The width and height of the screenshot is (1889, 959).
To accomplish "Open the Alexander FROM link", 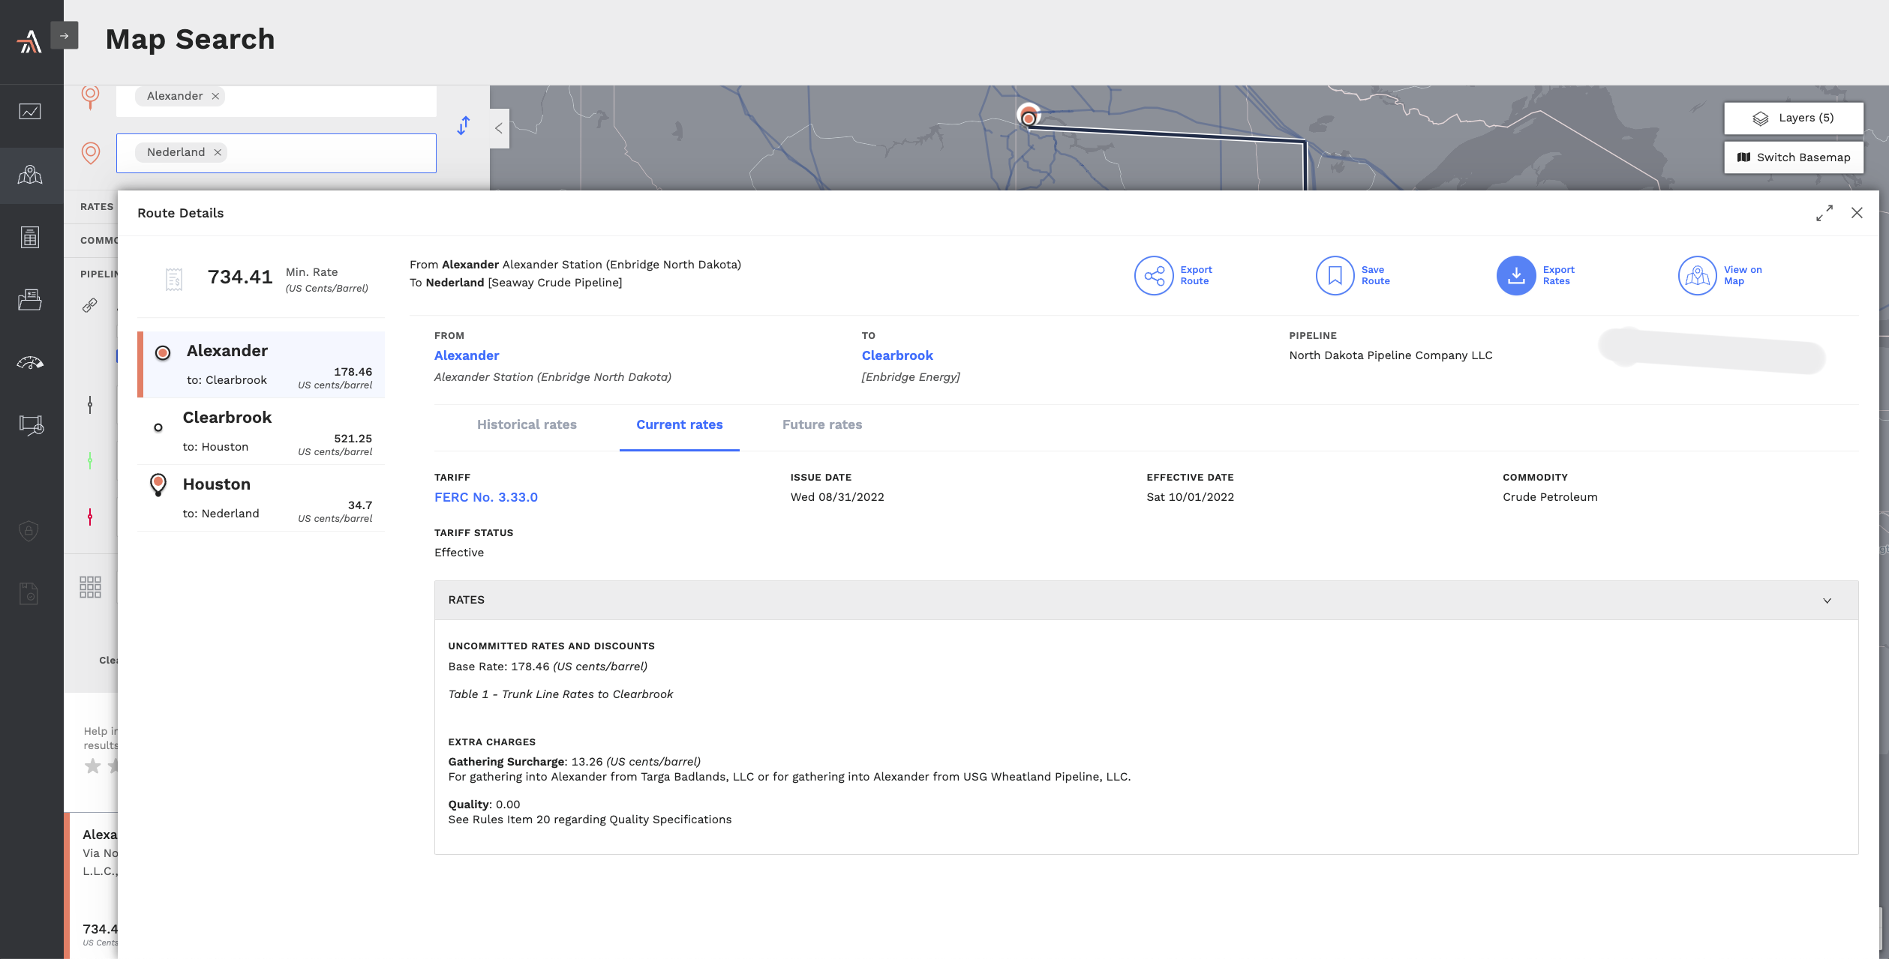I will tap(467, 355).
